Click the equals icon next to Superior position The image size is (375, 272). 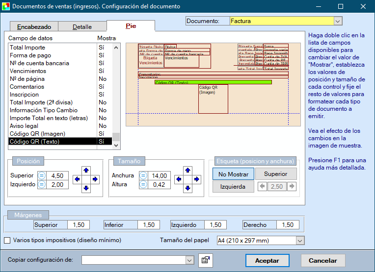coord(41,175)
